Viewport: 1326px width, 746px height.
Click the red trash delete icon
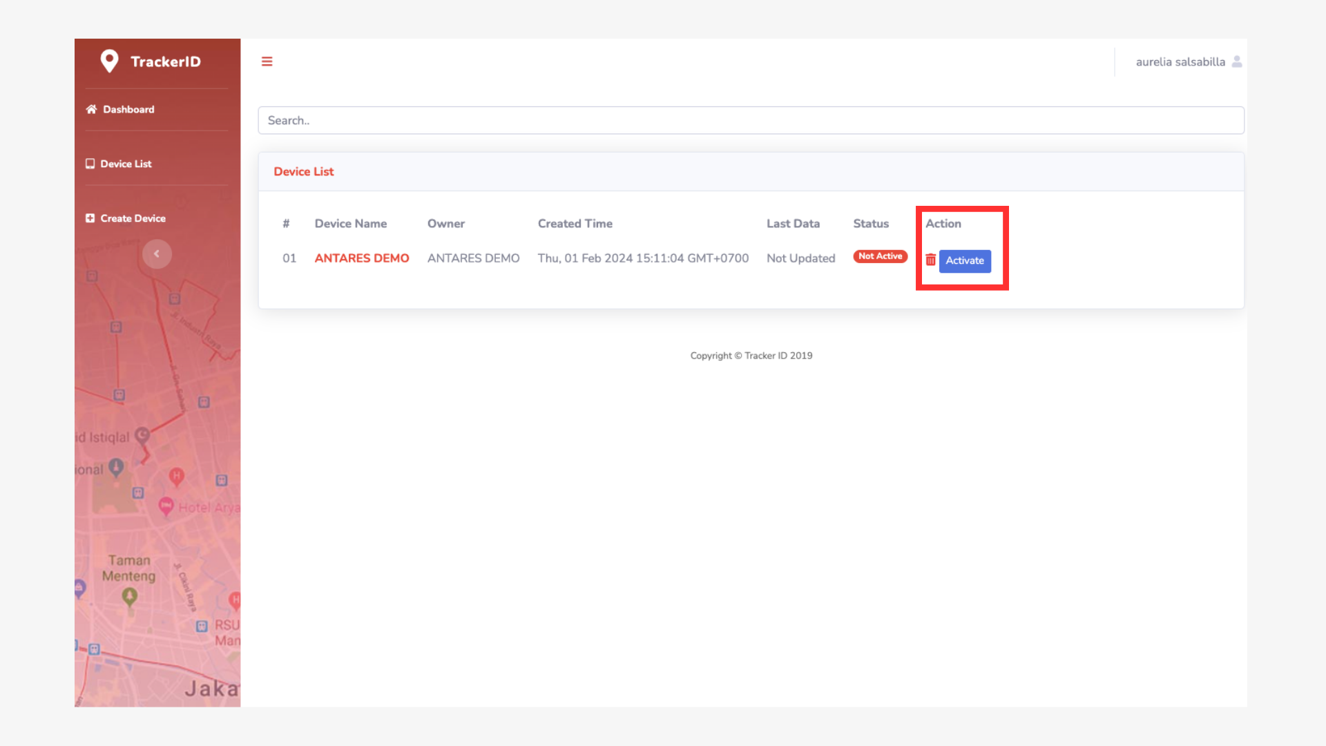point(930,260)
